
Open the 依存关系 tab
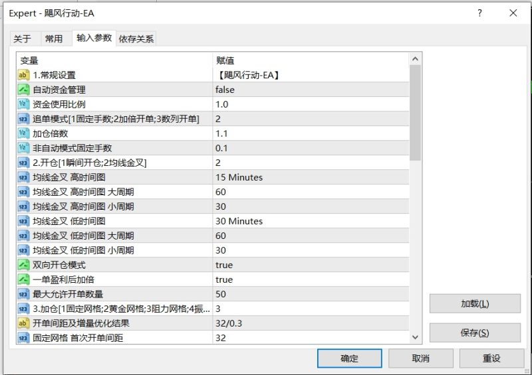coord(136,38)
